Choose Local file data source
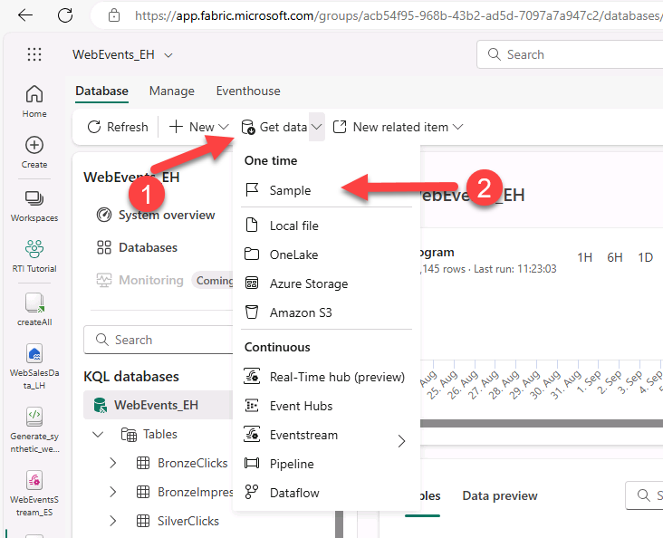 click(293, 226)
